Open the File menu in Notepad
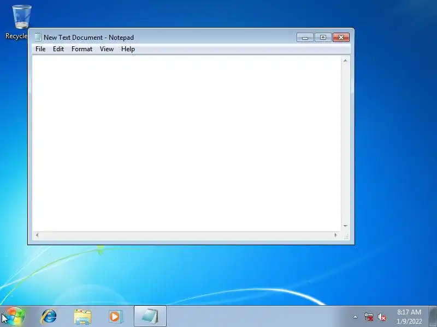The image size is (437, 327). 40,49
